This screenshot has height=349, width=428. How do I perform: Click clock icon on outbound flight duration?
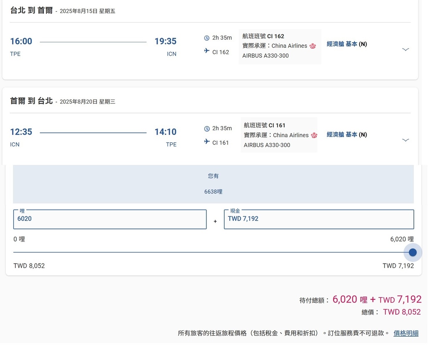tap(206, 38)
